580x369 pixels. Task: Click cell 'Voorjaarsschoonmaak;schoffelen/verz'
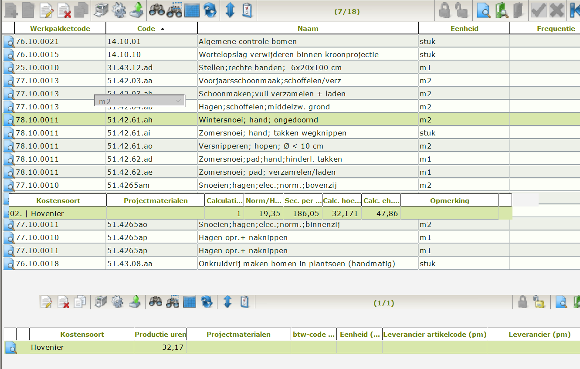tap(308, 81)
